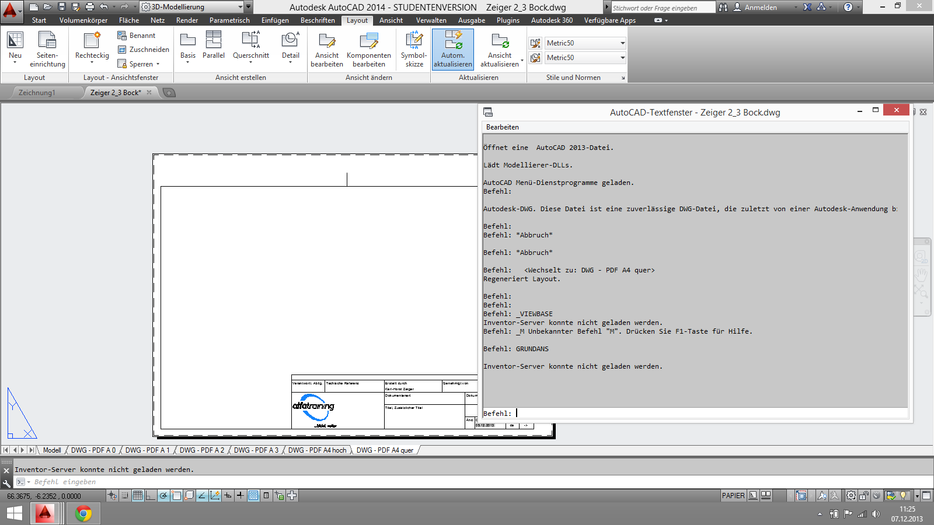Click the new drawing tab button
The height and width of the screenshot is (525, 934).
pos(169,93)
